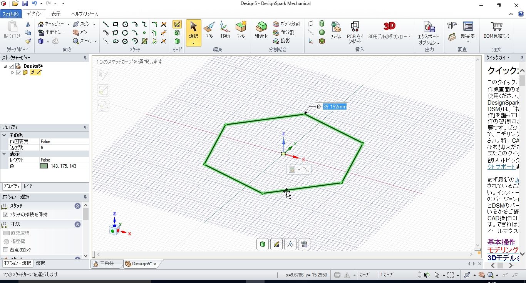Click the Combine (組合せ) tool
The width and height of the screenshot is (526, 283).
[261, 31]
